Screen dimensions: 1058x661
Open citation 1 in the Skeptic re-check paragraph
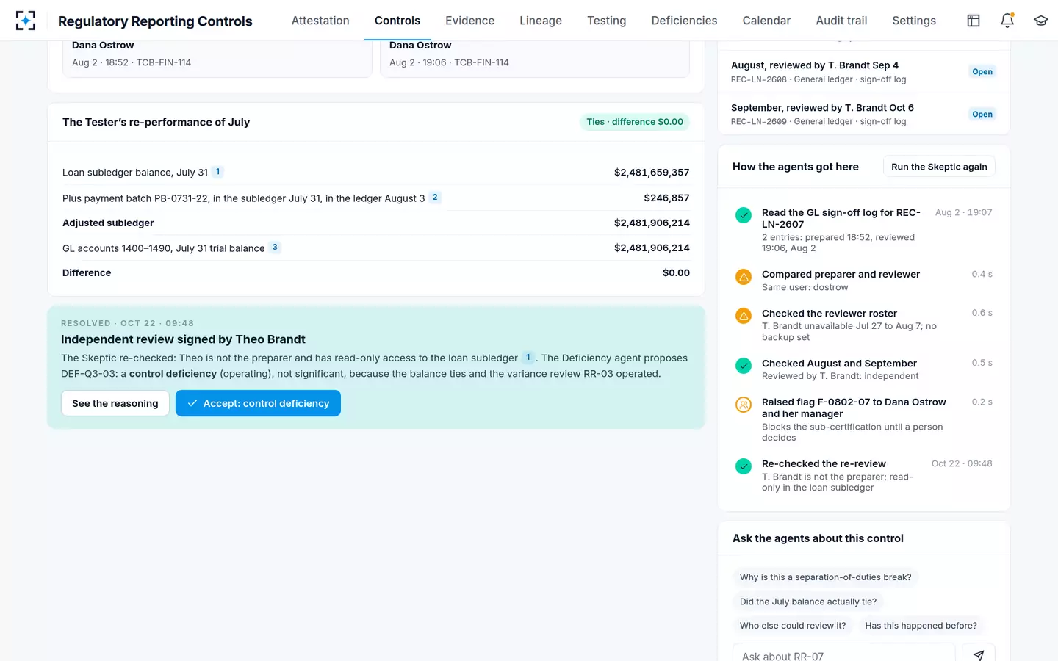pos(528,358)
